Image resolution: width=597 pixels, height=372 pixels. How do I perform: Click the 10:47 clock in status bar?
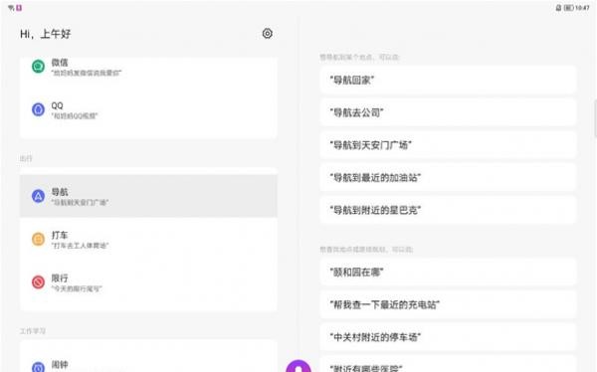pos(582,8)
